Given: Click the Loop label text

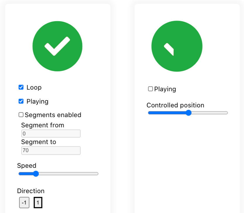Looking at the screenshot, I should pos(34,87).
